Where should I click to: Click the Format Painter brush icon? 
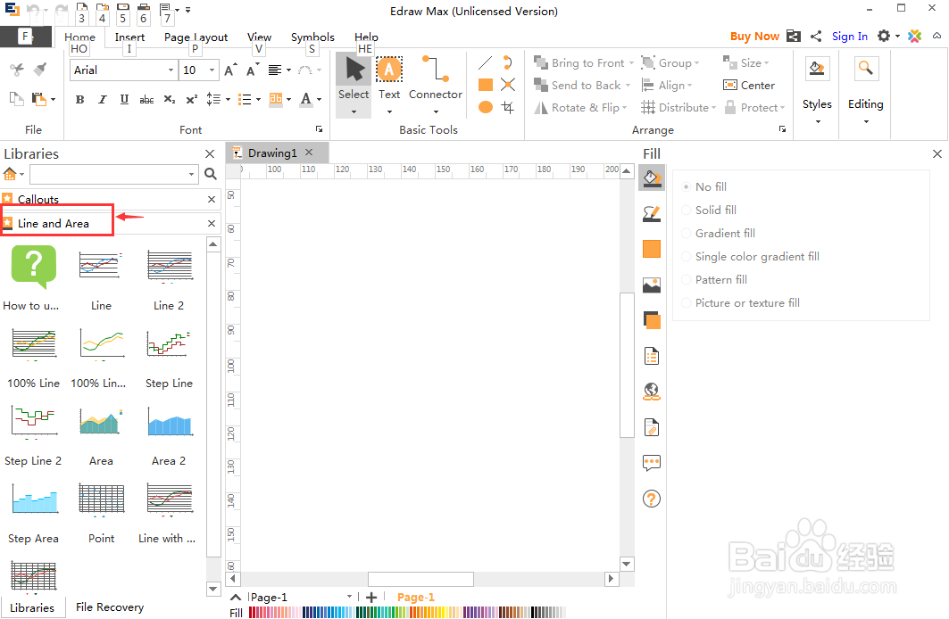[x=40, y=70]
